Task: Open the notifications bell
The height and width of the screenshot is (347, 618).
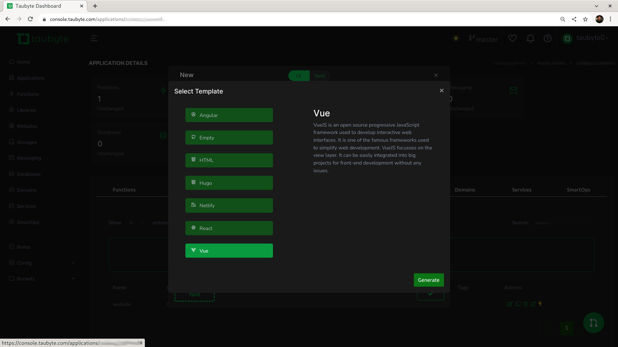Action: pyautogui.click(x=530, y=39)
